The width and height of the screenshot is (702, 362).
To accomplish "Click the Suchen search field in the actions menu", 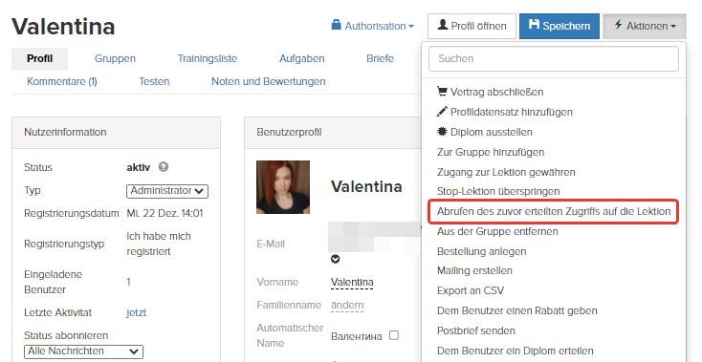I will [x=554, y=58].
